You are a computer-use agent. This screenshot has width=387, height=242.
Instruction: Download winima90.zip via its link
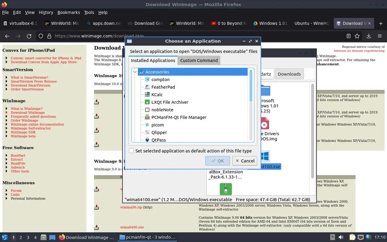pyautogui.click(x=131, y=208)
